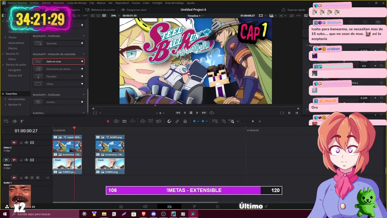Toggle timeline snapping magnet
This screenshot has height=218, width=387.
click(169, 121)
